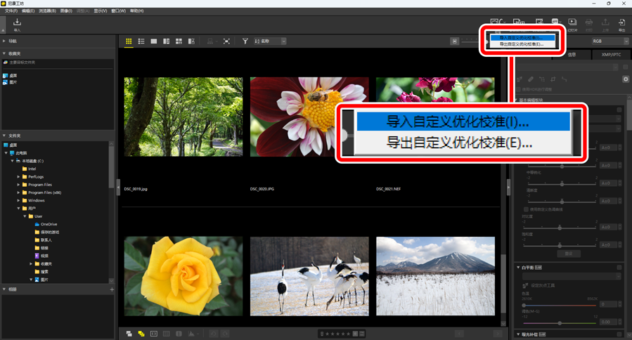
Task: Toggle the 使用明度色调曲线 checkbox
Action: point(526,209)
